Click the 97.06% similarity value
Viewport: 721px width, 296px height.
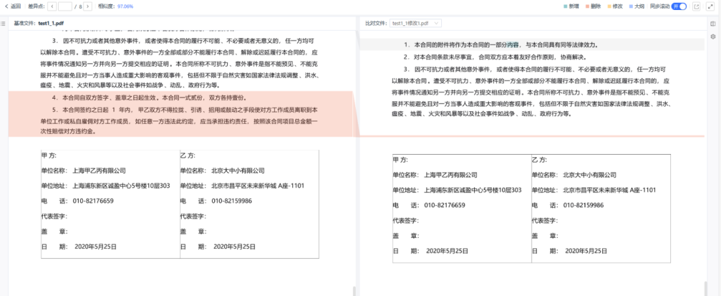pyautogui.click(x=125, y=6)
